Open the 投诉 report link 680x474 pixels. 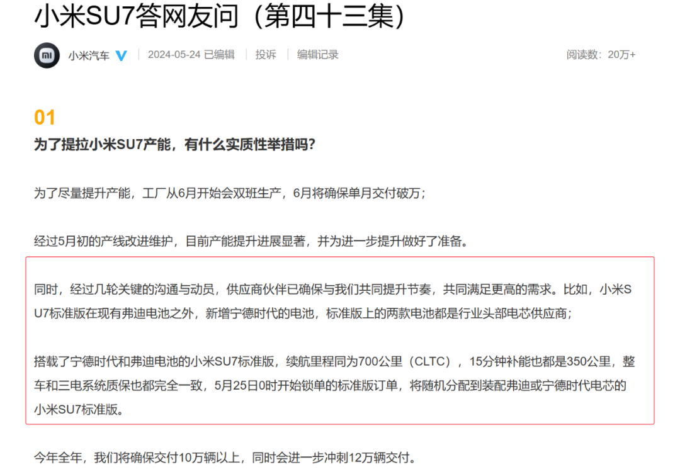(x=265, y=55)
